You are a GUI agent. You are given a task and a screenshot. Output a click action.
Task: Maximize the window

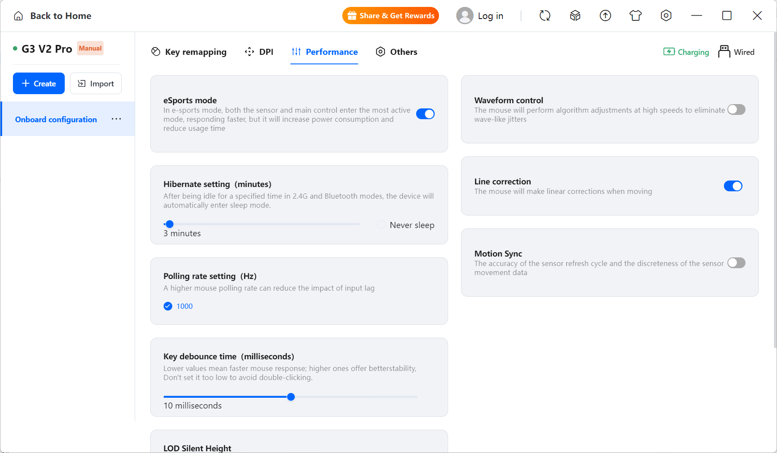[727, 16]
